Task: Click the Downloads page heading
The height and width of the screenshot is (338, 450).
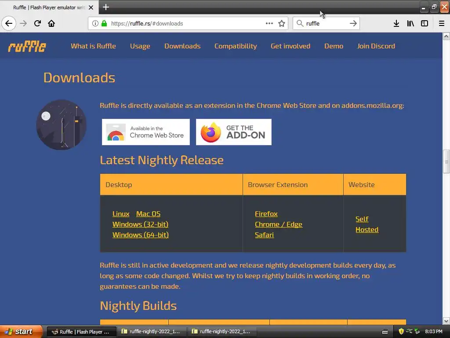Action: click(79, 77)
